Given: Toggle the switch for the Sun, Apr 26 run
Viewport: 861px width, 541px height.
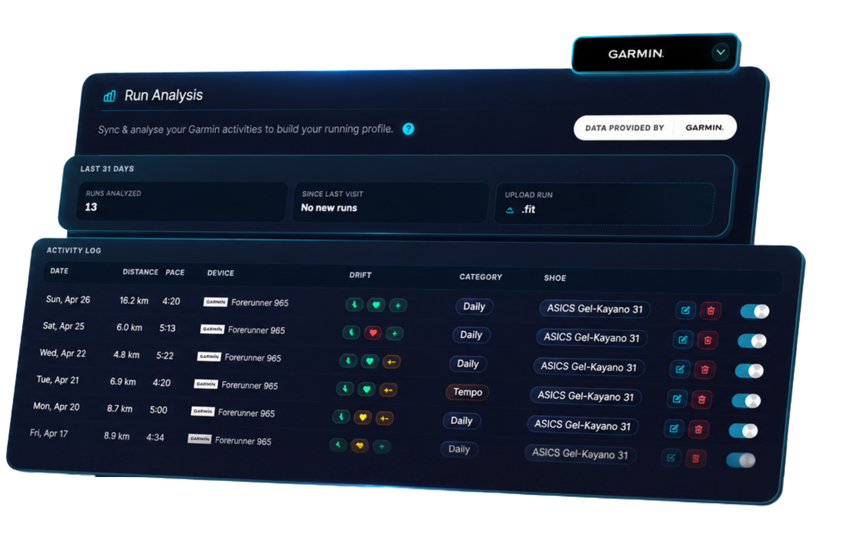Looking at the screenshot, I should (x=754, y=311).
